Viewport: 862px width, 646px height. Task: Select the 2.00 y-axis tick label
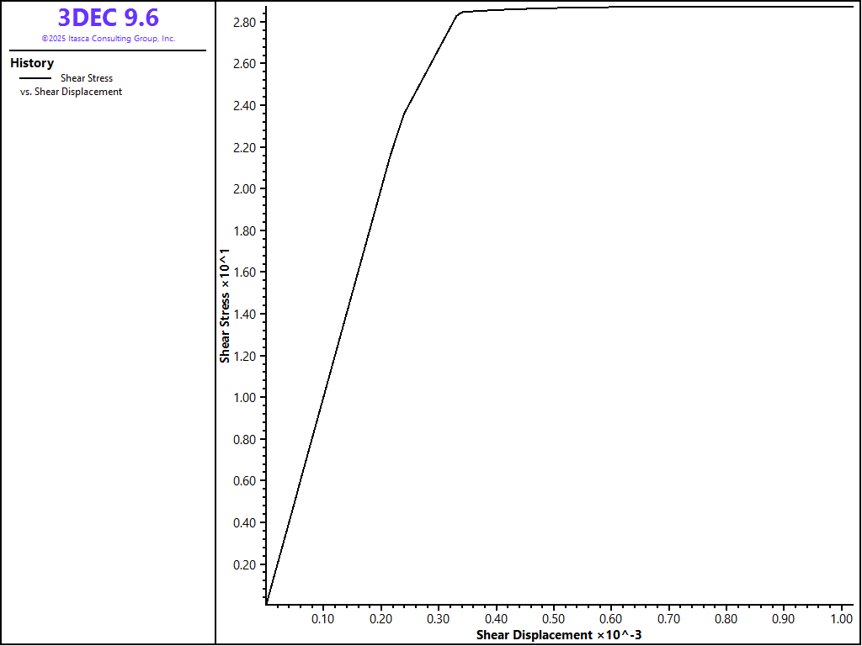pyautogui.click(x=245, y=189)
